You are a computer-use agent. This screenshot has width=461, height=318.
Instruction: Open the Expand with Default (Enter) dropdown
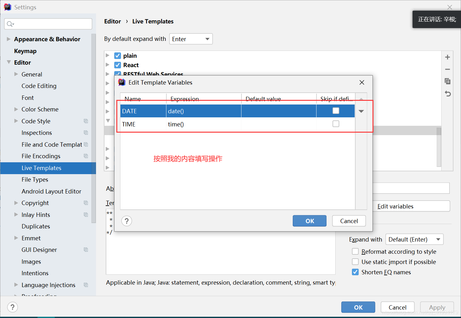click(414, 239)
